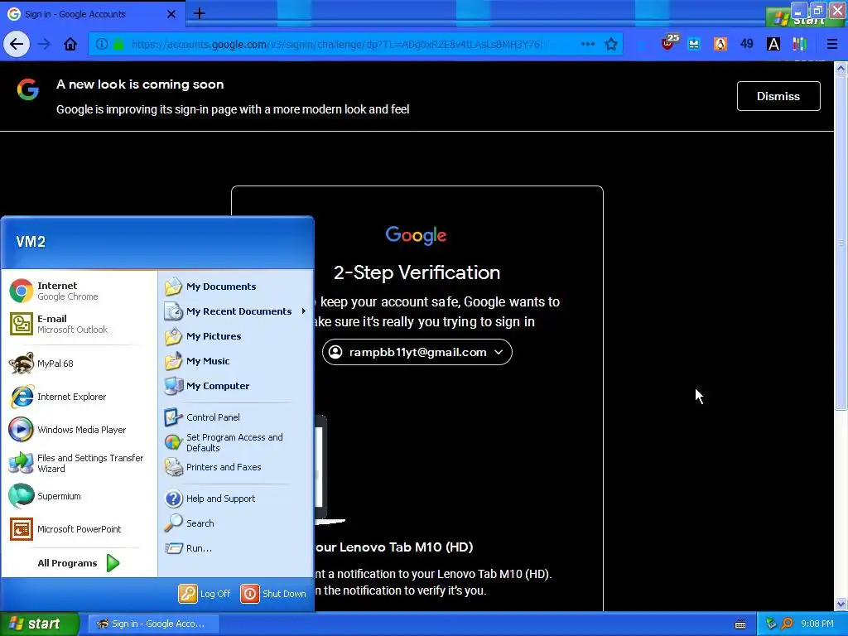Expand All Programs list

click(79, 563)
